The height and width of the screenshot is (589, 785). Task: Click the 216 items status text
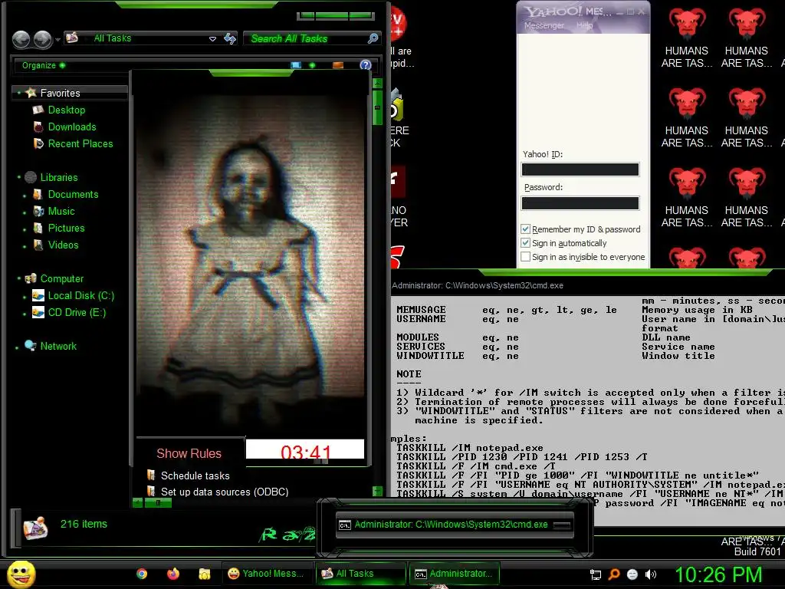coord(84,524)
